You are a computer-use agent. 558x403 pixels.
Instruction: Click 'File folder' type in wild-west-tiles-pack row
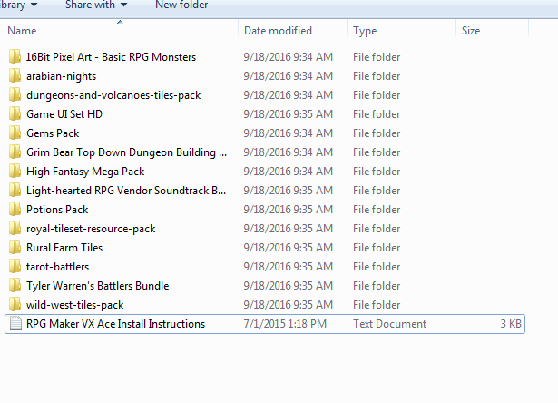pos(377,304)
